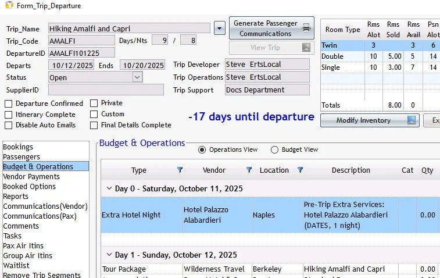
Task: Click the Nts field showing 8
Action: point(188,40)
